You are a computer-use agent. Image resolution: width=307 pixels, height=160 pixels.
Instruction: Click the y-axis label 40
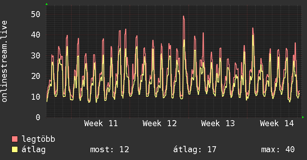coord(36,35)
